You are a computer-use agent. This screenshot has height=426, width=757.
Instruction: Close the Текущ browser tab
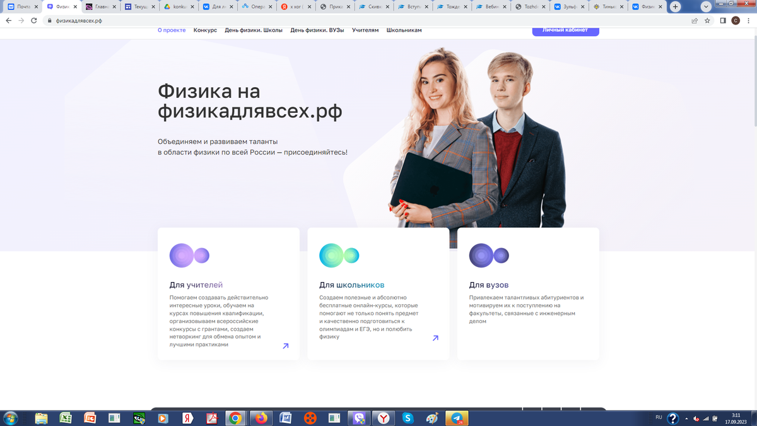tap(152, 7)
